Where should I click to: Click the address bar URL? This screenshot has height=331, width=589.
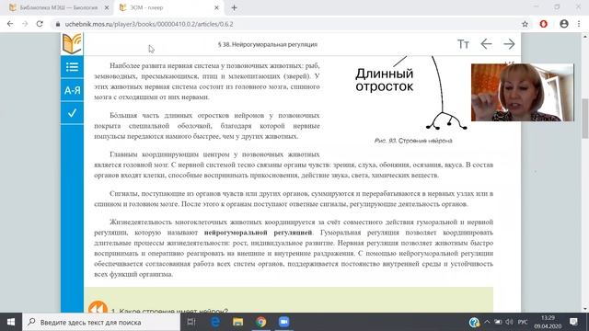pyautogui.click(x=149, y=24)
